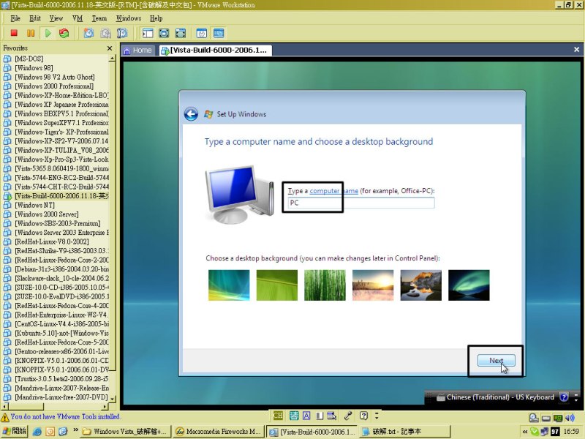Viewport: 585px width, 439px height.
Task: Open the Edit menu
Action: [35, 18]
